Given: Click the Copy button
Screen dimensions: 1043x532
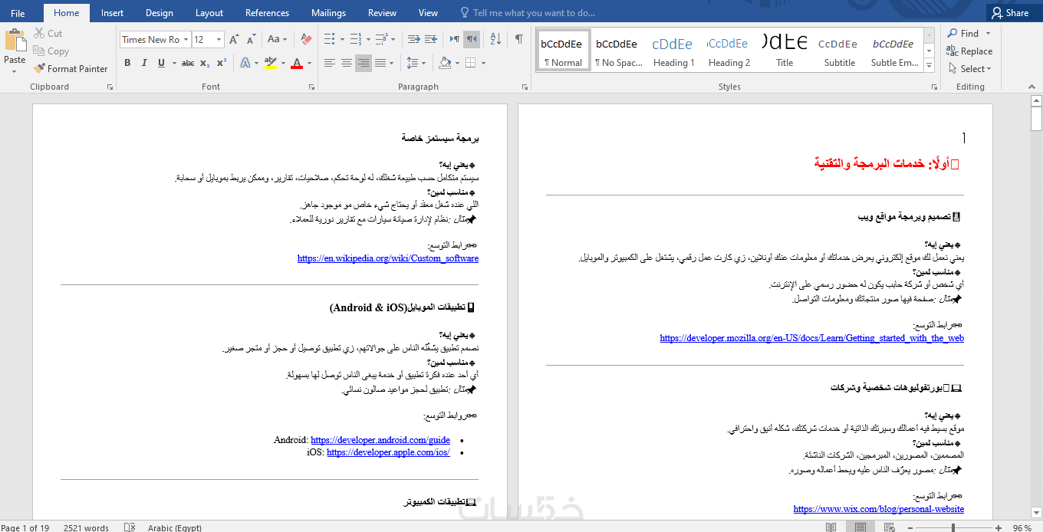Looking at the screenshot, I should click(51, 51).
